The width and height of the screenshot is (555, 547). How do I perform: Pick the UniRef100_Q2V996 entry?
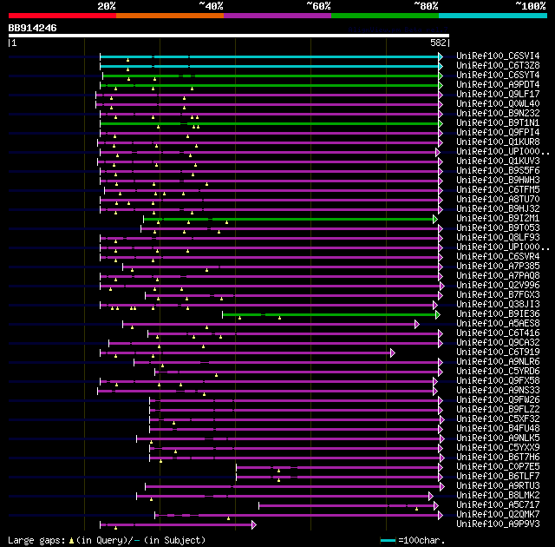click(498, 286)
